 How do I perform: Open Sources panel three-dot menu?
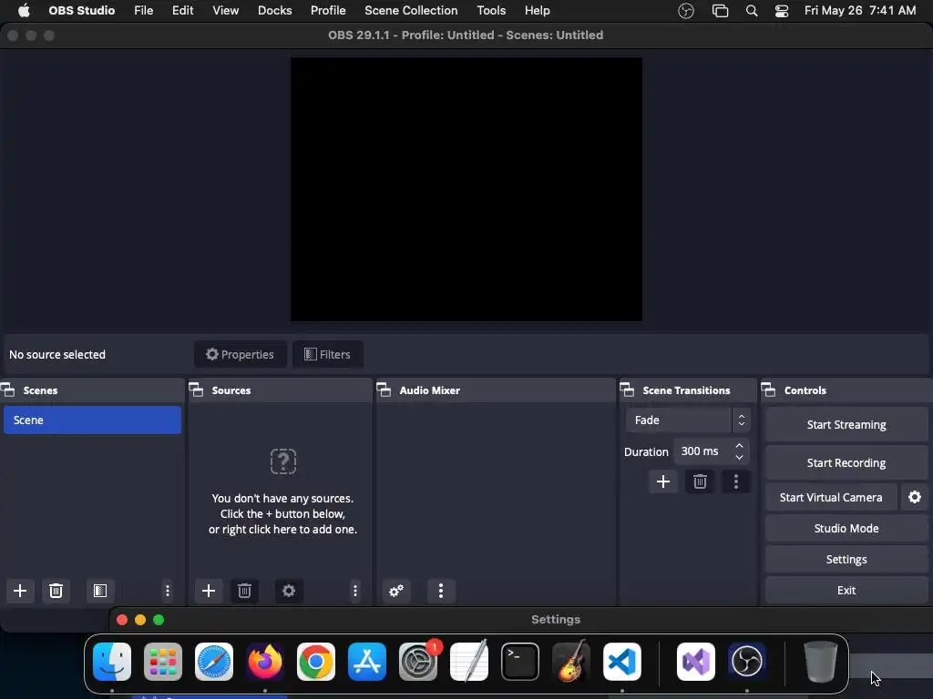(x=355, y=591)
